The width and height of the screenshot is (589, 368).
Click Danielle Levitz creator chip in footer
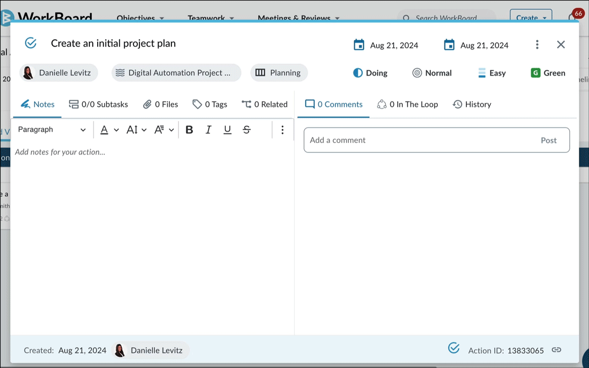[x=150, y=350]
